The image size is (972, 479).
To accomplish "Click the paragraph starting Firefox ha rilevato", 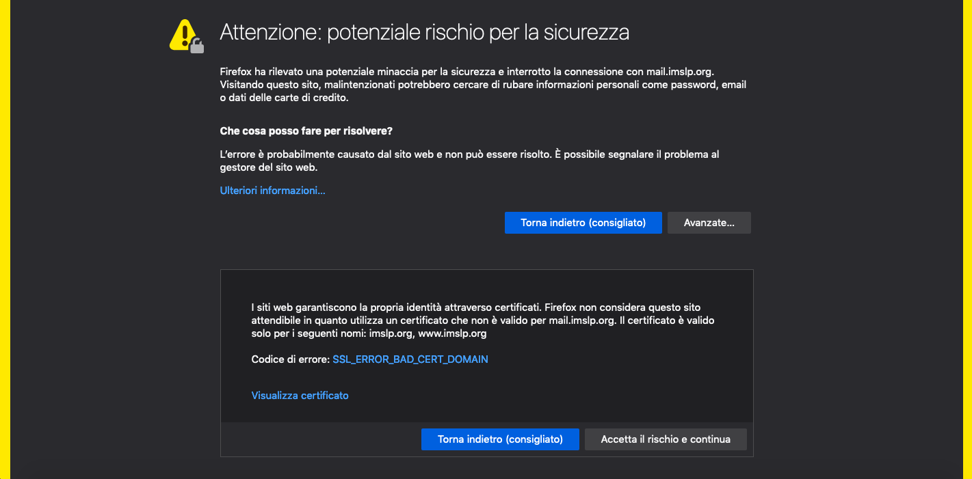I will coord(483,85).
